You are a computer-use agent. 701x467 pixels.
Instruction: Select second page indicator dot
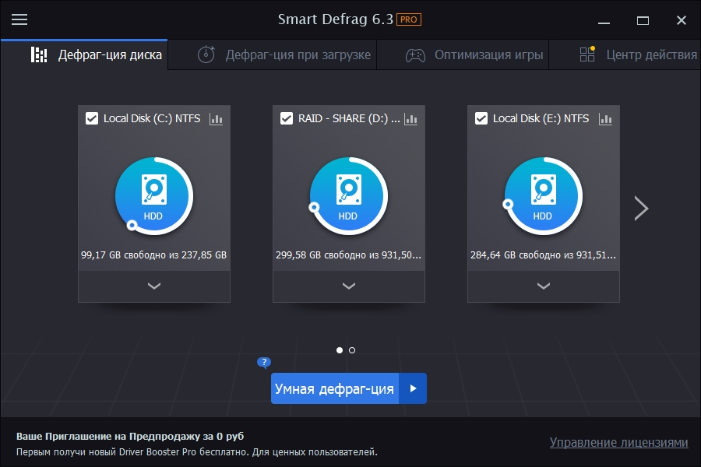click(352, 350)
